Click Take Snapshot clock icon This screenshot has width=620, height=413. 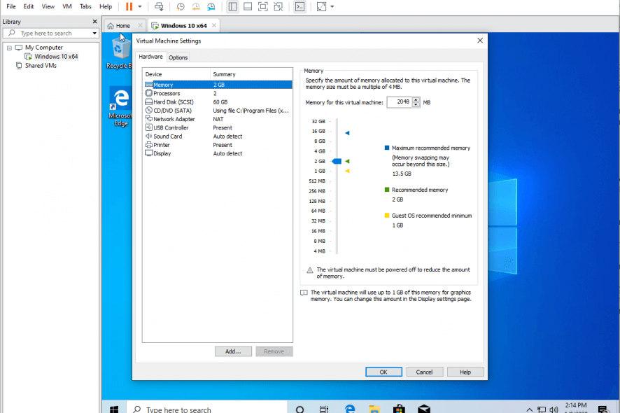tap(181, 6)
